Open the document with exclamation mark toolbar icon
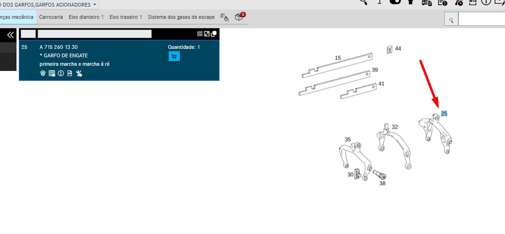The width and height of the screenshot is (505, 234). click(442, 2)
